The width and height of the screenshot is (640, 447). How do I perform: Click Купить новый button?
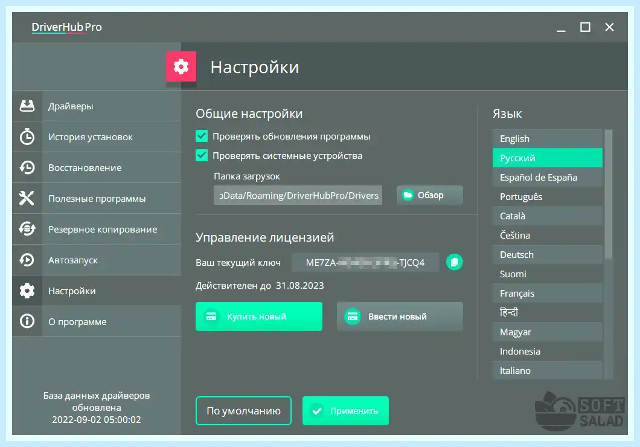259,317
